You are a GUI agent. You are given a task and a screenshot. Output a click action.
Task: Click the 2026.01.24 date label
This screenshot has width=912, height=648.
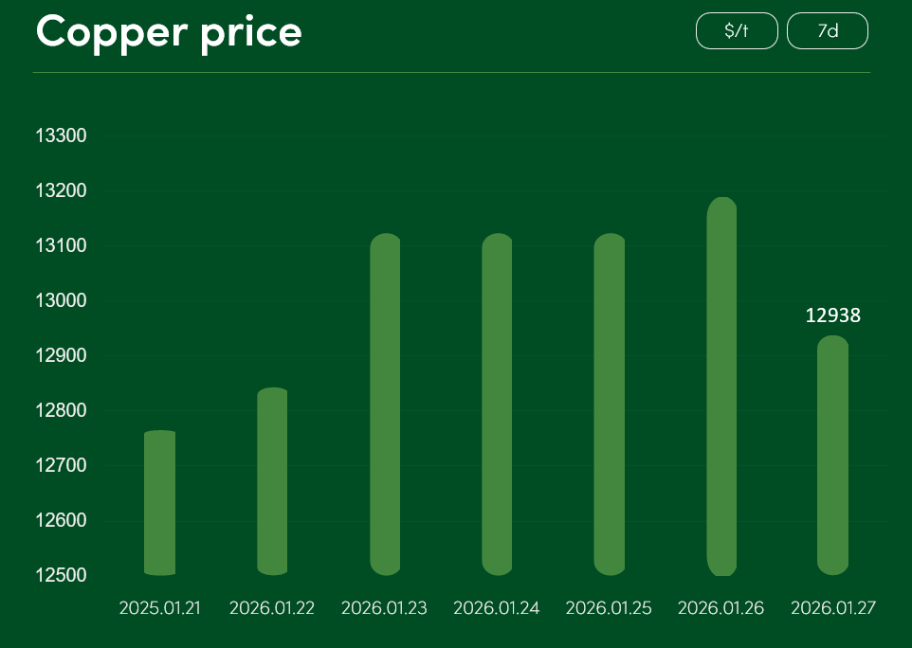(497, 608)
